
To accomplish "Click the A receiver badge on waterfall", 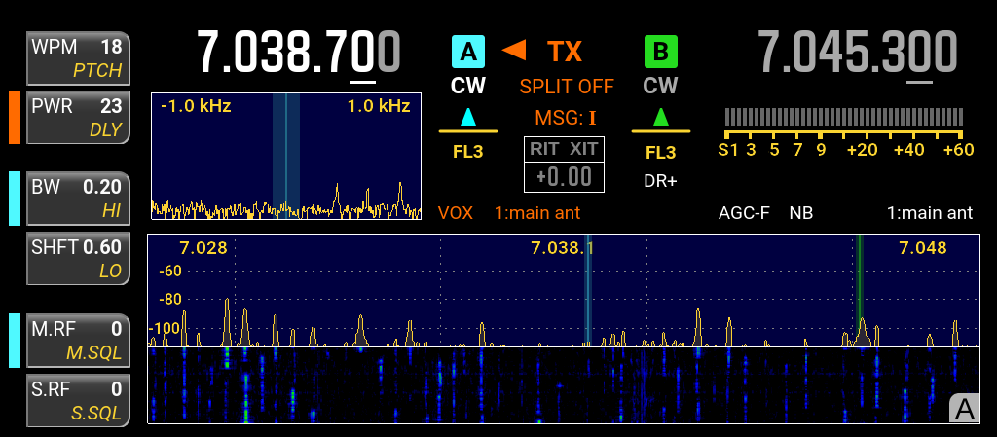I will click(x=964, y=410).
